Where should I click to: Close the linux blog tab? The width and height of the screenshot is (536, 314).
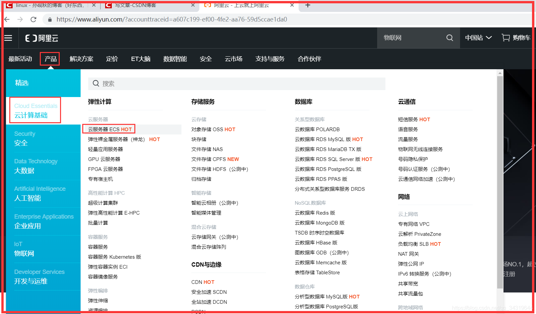click(x=94, y=5)
